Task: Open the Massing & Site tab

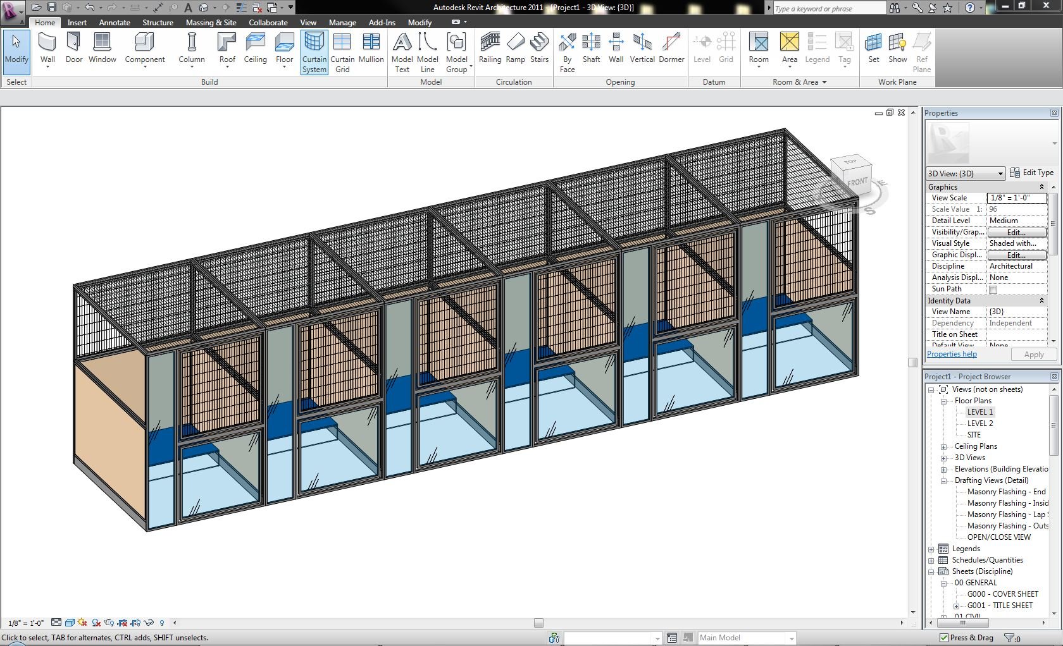Action: 211,22
